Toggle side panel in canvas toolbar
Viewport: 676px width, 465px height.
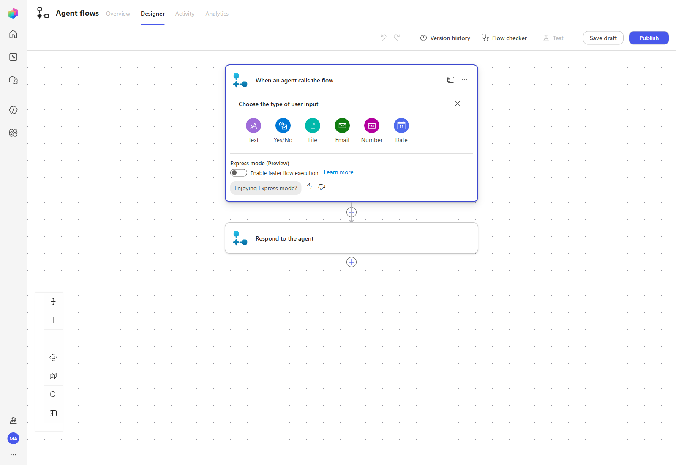(x=53, y=413)
